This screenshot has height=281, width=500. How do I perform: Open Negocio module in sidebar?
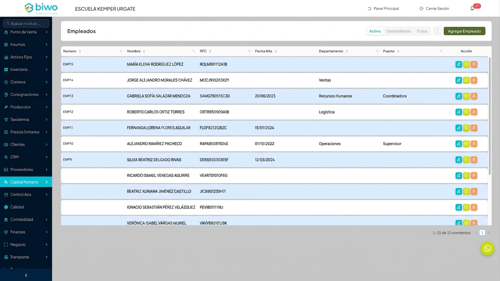click(26, 245)
